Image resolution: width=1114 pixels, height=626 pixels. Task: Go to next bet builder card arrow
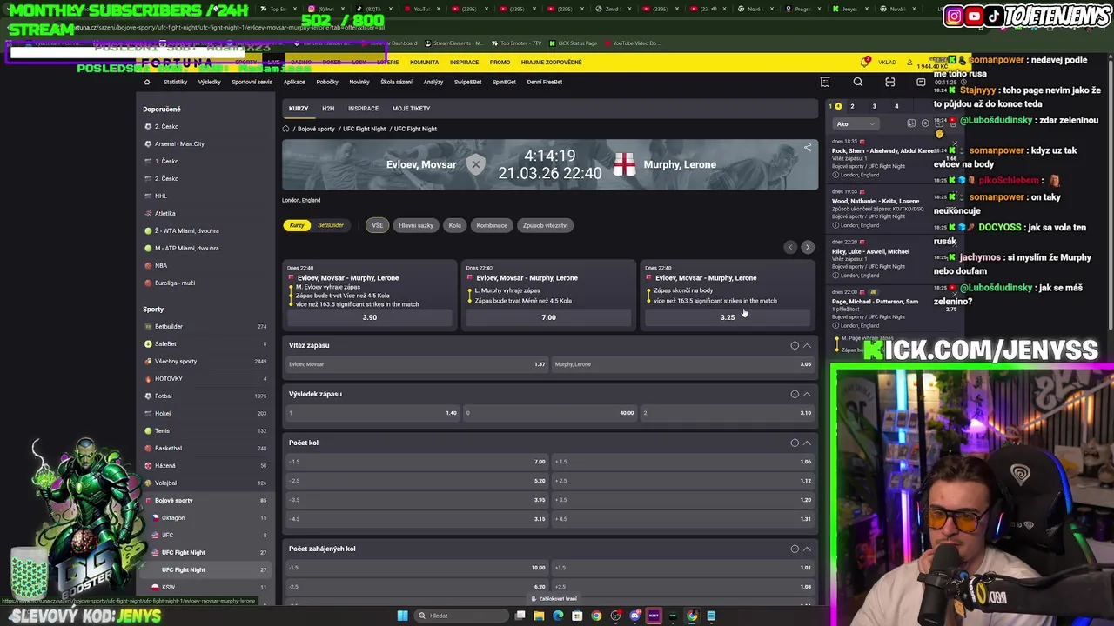(x=807, y=247)
